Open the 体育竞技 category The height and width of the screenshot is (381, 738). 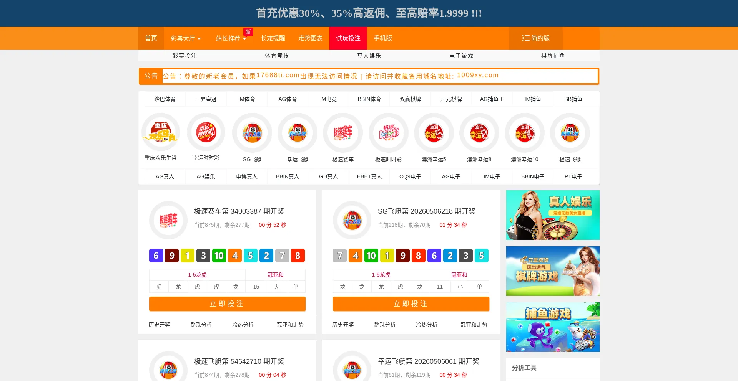click(277, 56)
